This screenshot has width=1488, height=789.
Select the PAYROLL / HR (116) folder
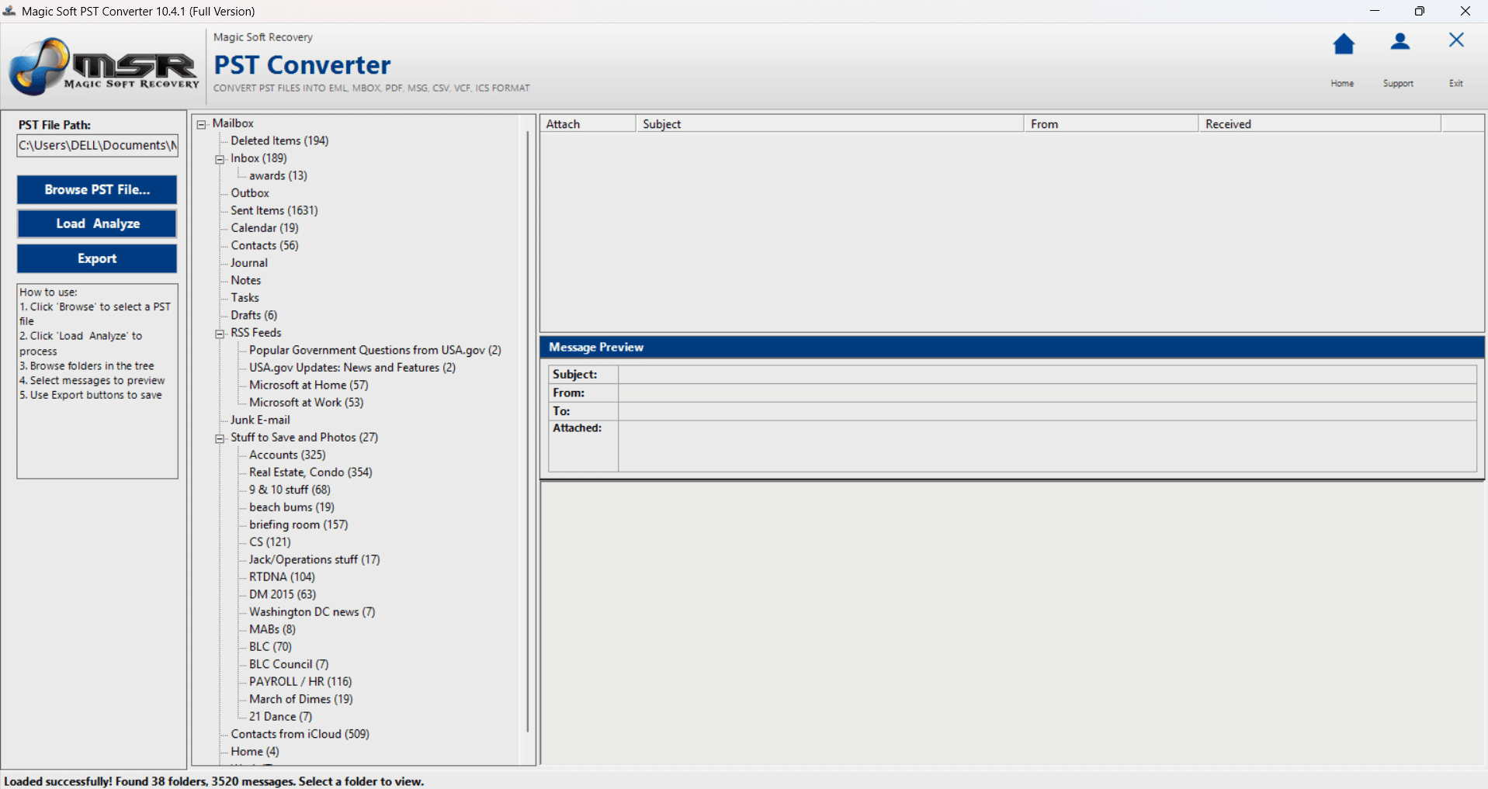point(300,682)
